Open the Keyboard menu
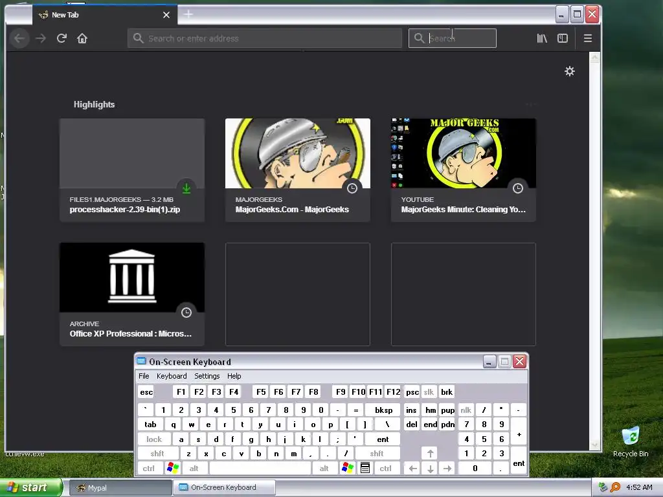663x497 pixels. pyautogui.click(x=171, y=376)
